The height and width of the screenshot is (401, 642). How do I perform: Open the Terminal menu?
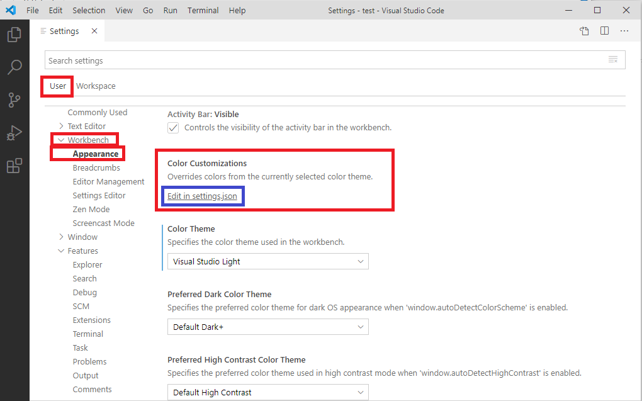(x=203, y=10)
